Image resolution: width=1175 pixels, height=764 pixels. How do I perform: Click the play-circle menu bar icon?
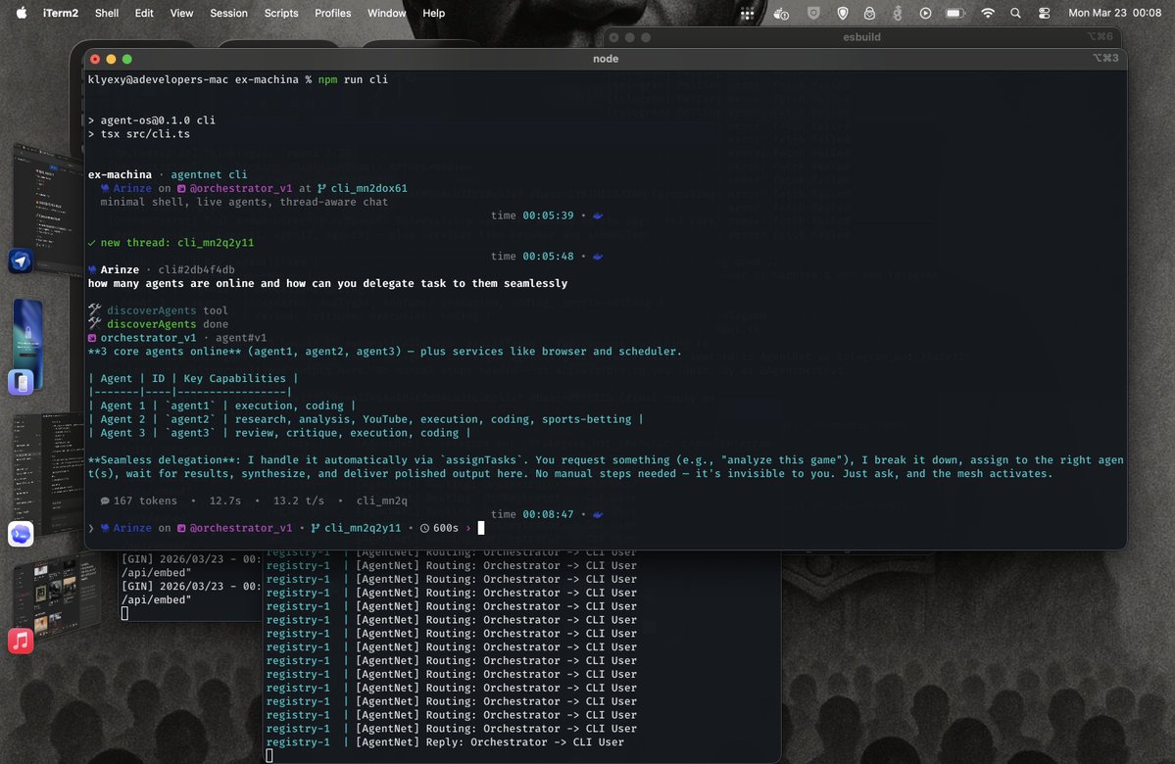(925, 13)
